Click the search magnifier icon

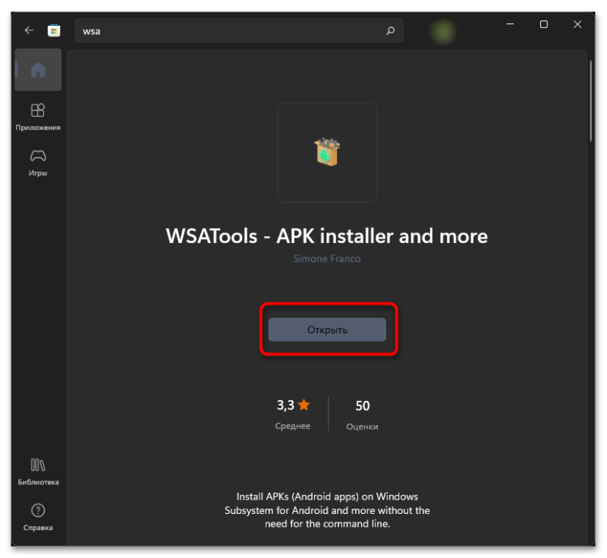(x=390, y=30)
